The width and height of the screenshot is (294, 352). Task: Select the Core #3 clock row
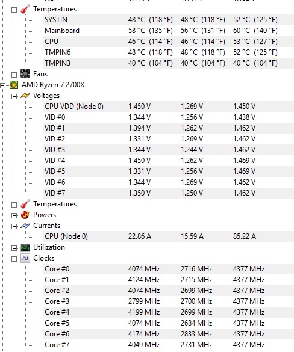tap(169, 301)
